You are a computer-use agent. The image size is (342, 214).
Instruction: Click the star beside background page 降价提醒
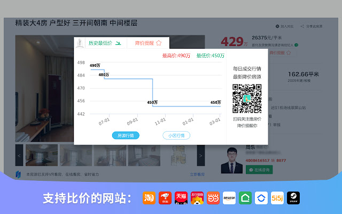pos(289,52)
